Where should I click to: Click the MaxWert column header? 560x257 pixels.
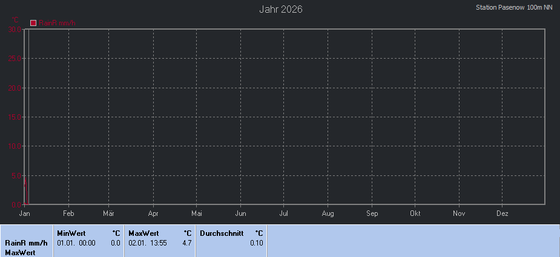tap(143, 233)
